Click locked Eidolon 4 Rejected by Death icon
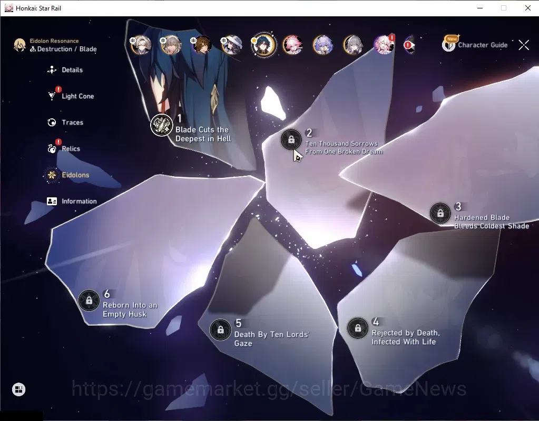The image size is (539, 421). [x=358, y=328]
